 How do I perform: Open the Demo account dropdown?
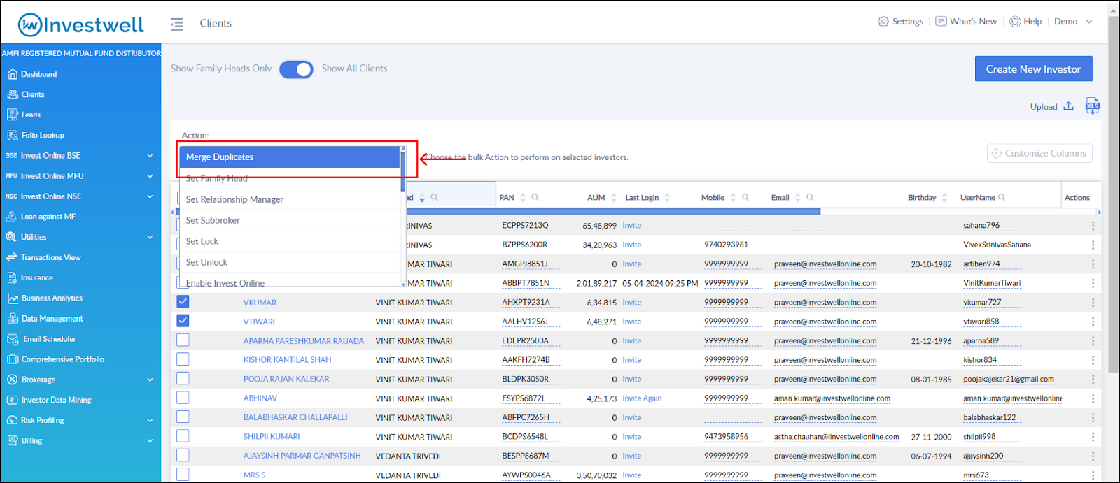[1074, 22]
